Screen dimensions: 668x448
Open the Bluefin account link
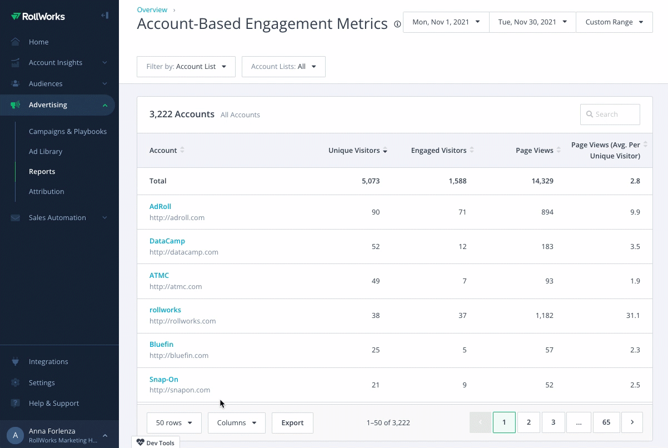[x=161, y=345]
